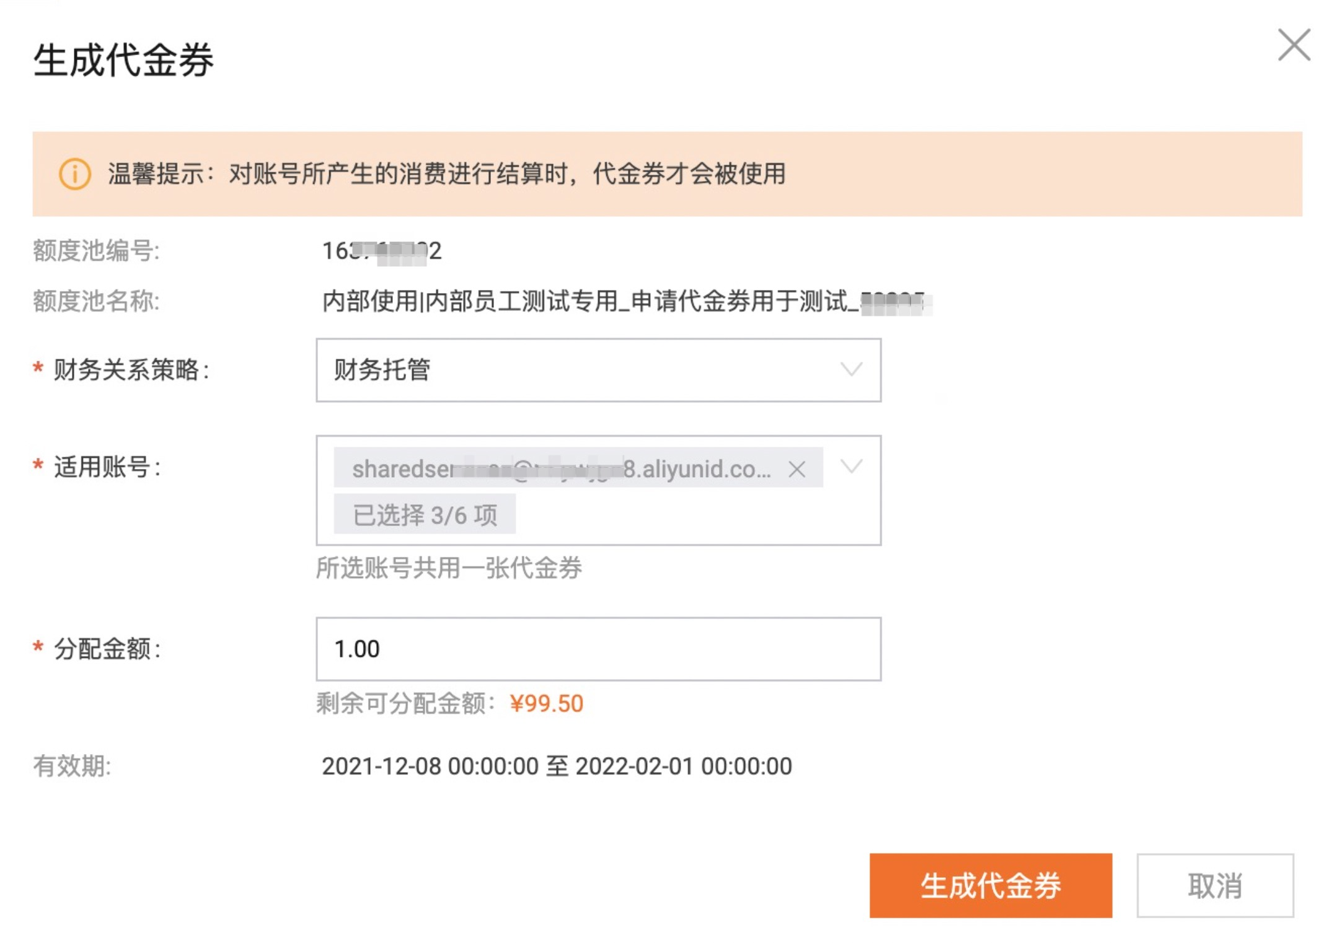Click the ¥99.50 remaining amount
The width and height of the screenshot is (1319, 943).
click(x=546, y=704)
